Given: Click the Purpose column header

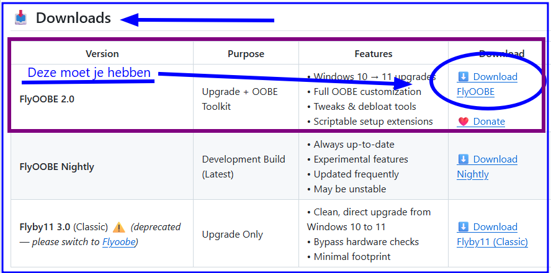Looking at the screenshot, I should [246, 54].
